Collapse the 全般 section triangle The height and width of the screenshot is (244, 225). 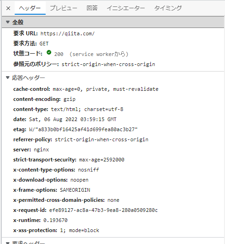(8, 22)
